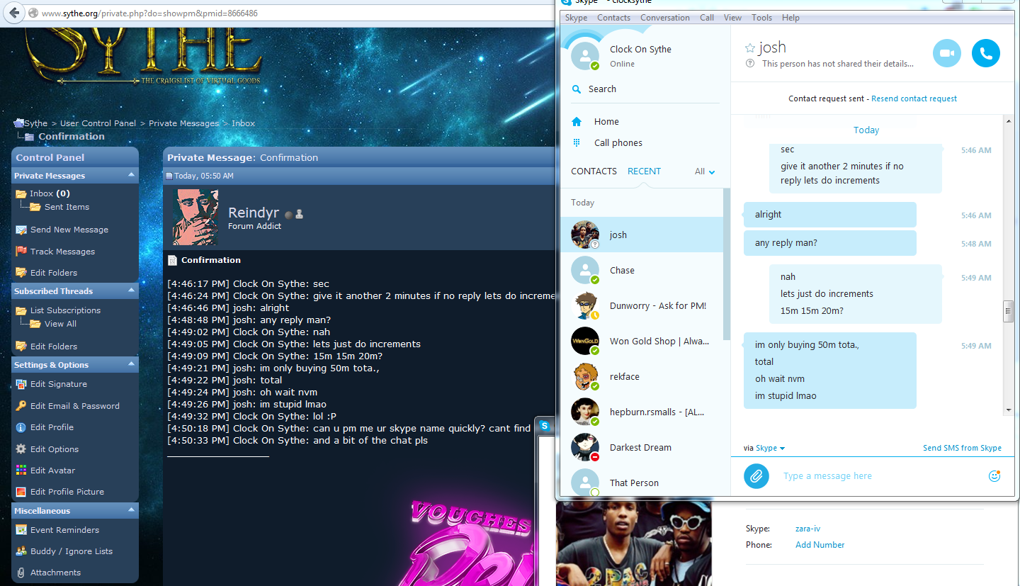Click the View All subscriptions link

click(x=60, y=324)
